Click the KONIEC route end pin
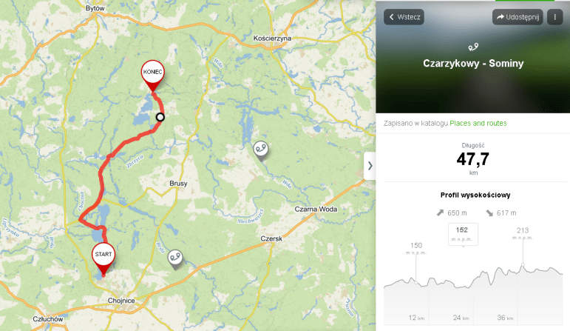The height and width of the screenshot is (331, 570). click(x=153, y=75)
